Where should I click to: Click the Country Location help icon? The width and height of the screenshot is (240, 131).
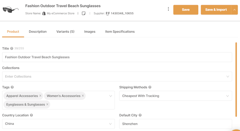tap(31, 115)
